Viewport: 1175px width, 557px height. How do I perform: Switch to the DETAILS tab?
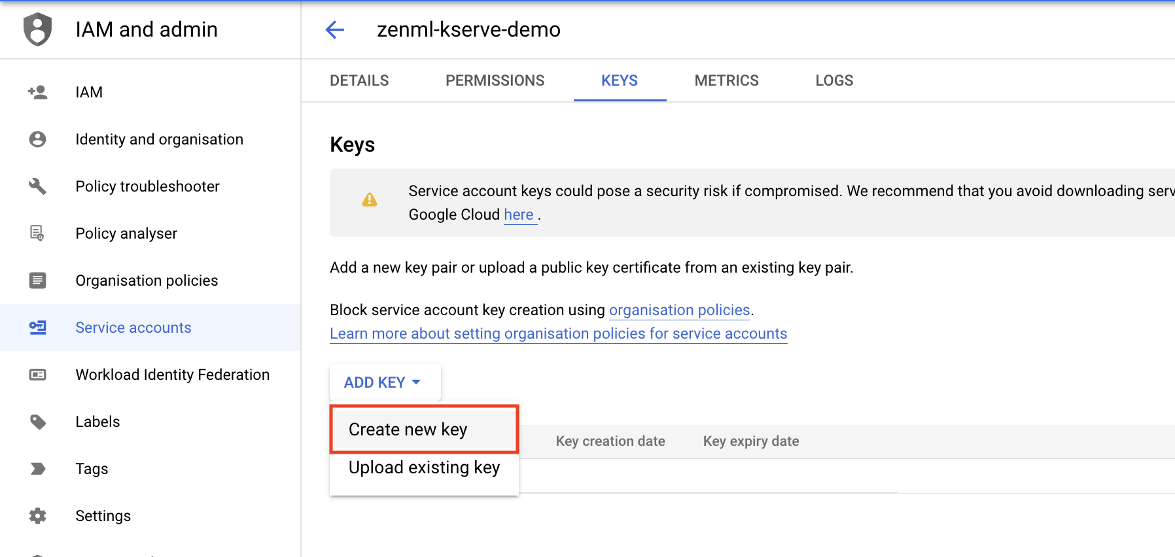(x=359, y=80)
